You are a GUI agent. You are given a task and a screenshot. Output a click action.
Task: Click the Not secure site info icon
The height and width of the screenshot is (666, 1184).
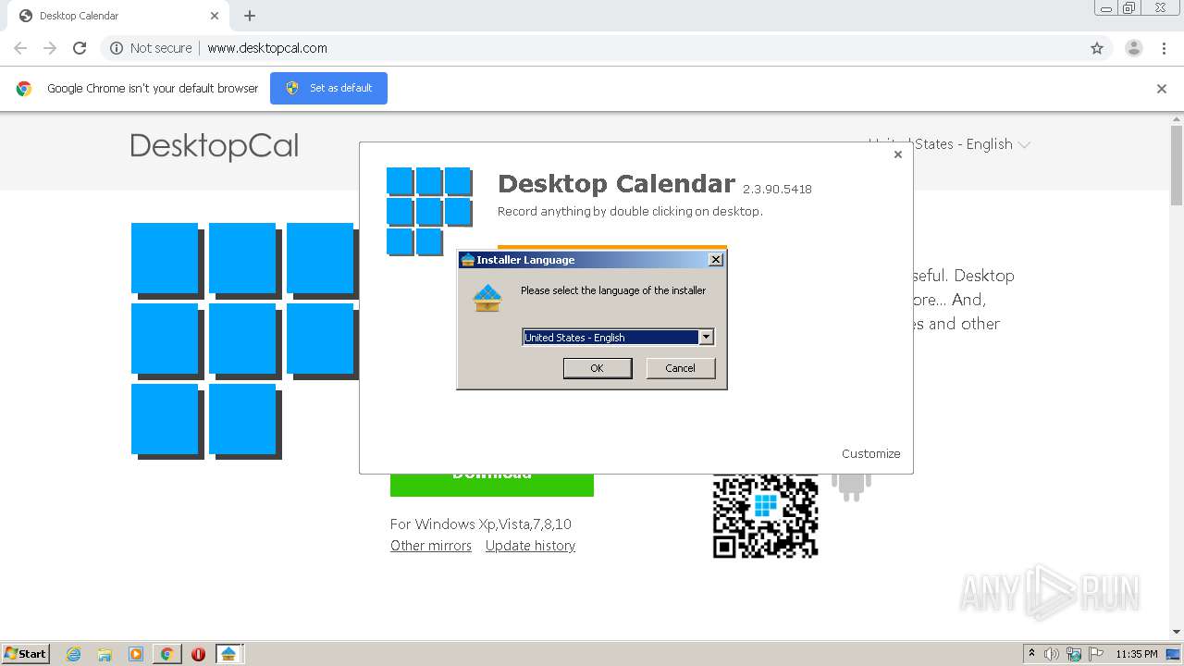click(x=117, y=48)
